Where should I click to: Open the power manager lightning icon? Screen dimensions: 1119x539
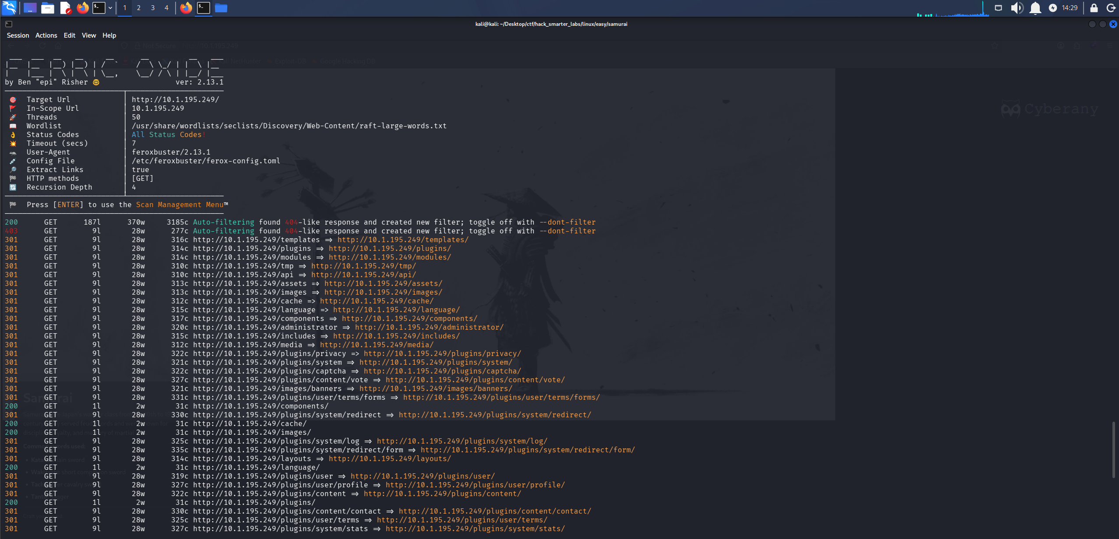[x=1052, y=8]
